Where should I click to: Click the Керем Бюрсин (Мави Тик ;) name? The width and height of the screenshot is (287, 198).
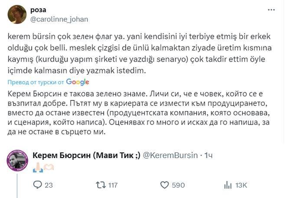point(87,155)
